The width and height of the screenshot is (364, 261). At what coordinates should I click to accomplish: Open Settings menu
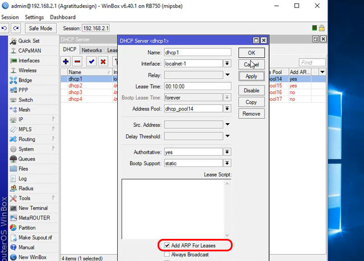(x=34, y=17)
